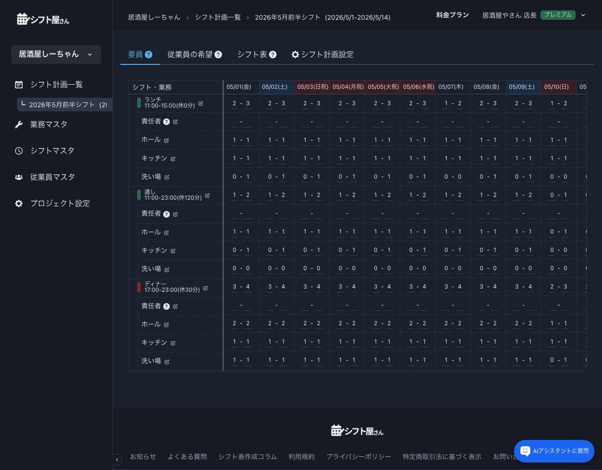
Task: Open シフトマスタ using the clock icon
Action: click(19, 150)
